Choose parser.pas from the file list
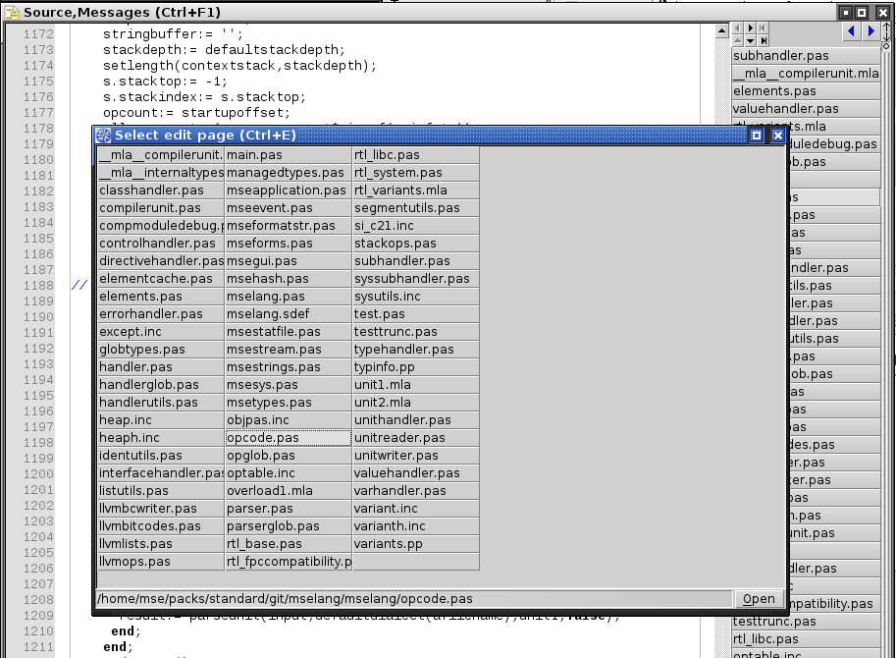The image size is (896, 658). tap(288, 509)
